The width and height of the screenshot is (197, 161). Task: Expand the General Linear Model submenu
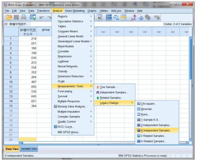pos(73,36)
